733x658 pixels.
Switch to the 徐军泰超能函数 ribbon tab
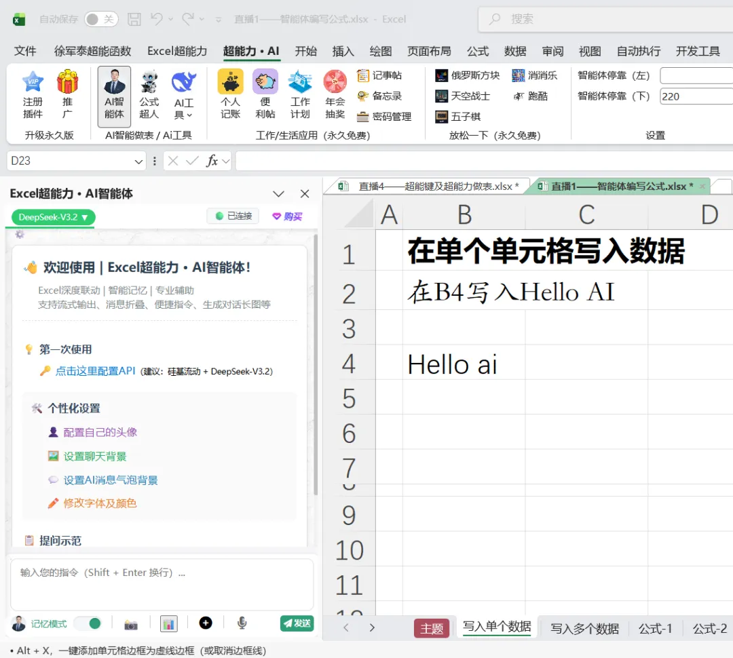tap(92, 51)
